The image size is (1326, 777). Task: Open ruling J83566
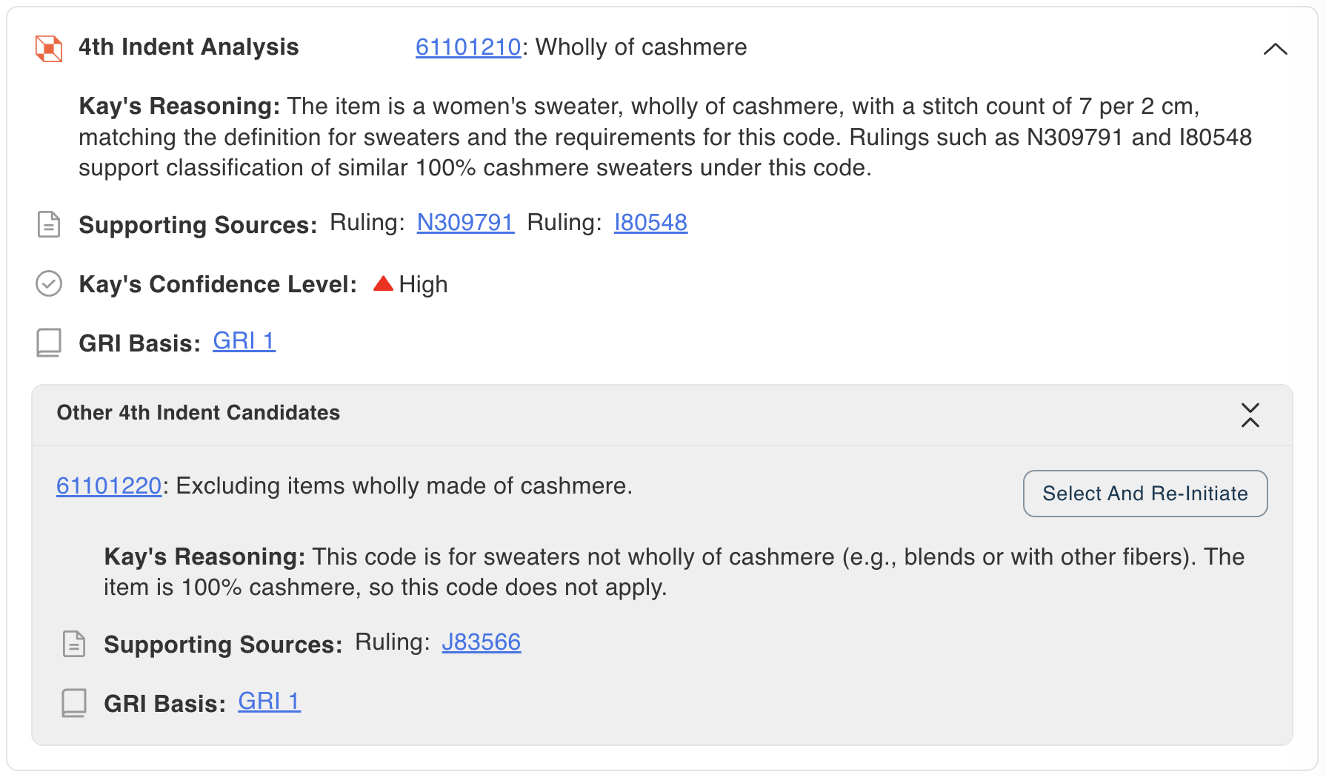coord(482,642)
